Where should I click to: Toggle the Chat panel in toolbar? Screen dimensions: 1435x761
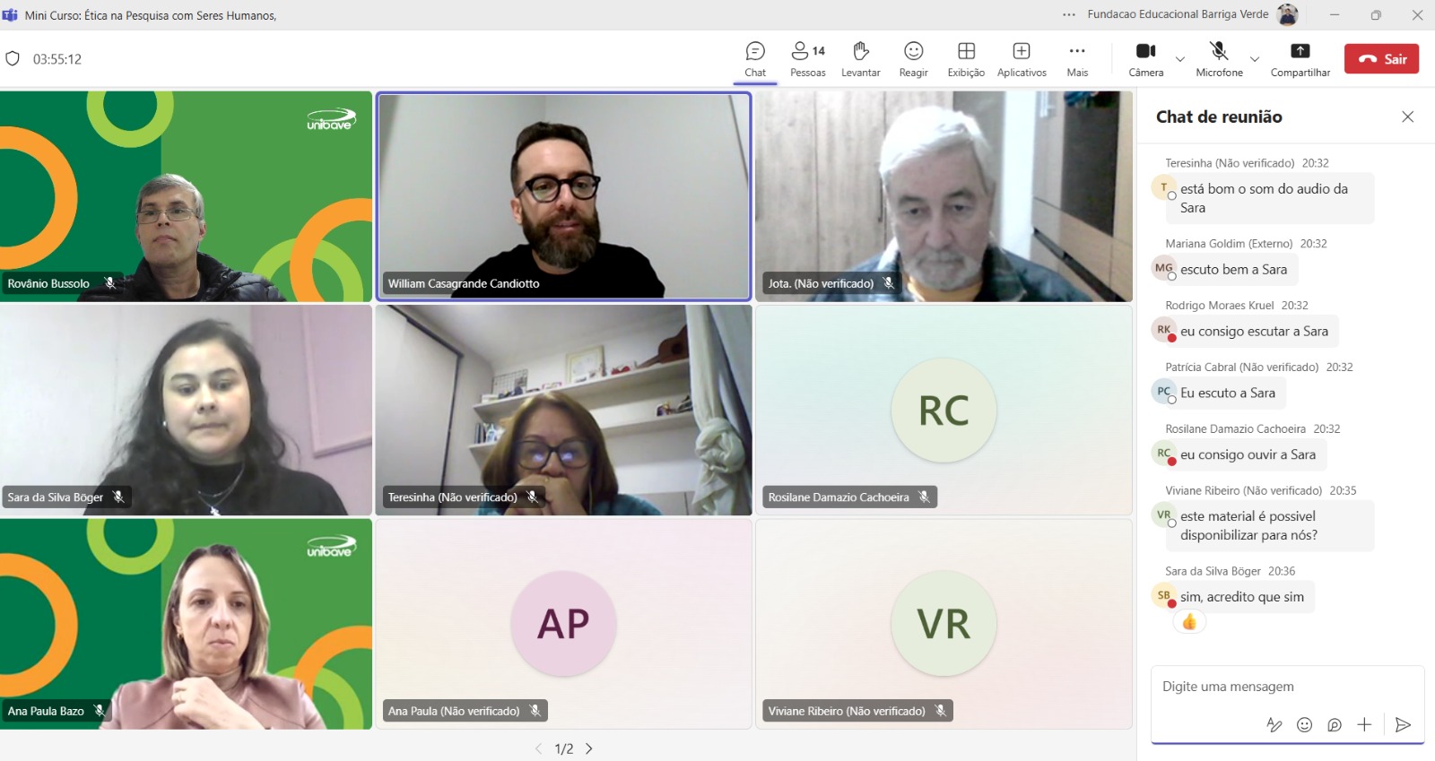click(755, 59)
